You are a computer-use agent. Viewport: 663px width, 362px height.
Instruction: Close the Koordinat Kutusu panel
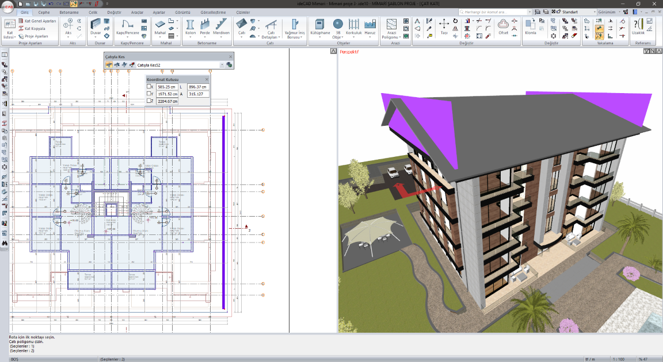(x=207, y=79)
